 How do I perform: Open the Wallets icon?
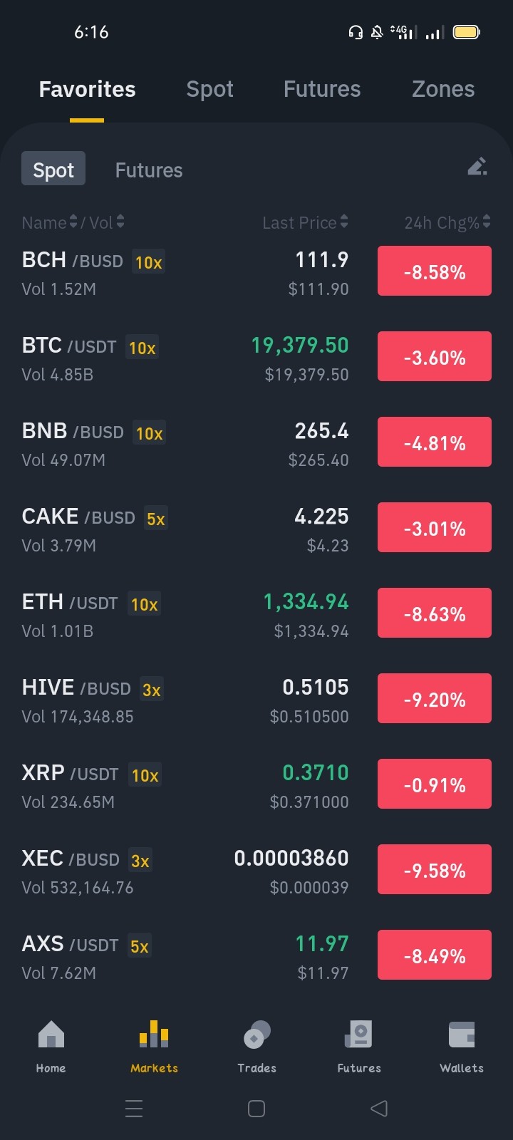[x=462, y=1035]
